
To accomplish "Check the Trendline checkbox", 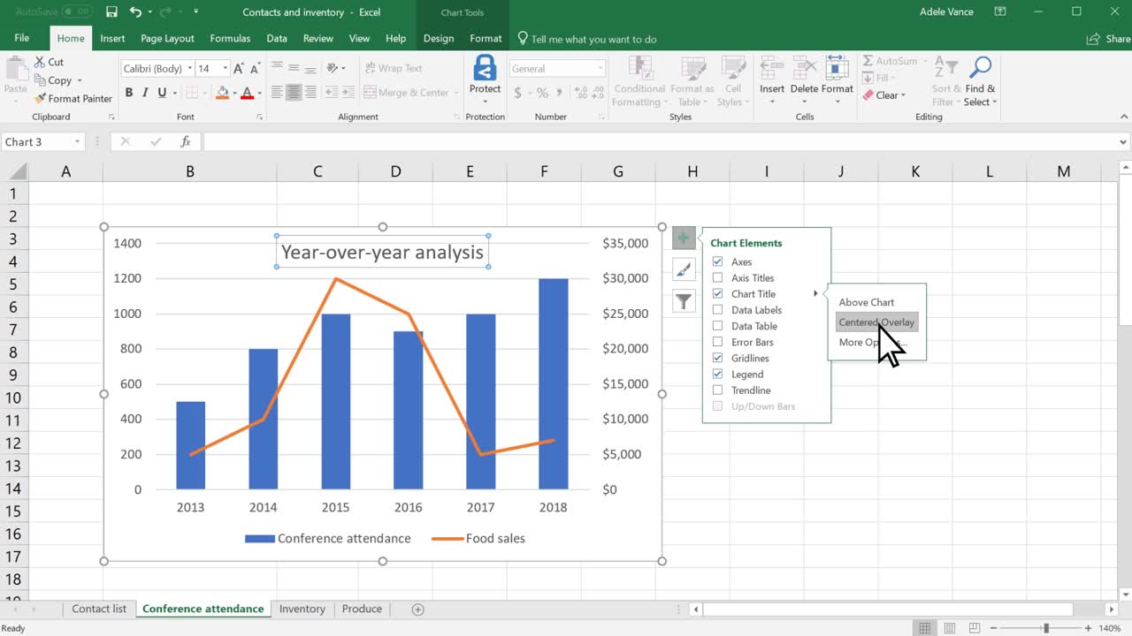I will [x=717, y=390].
